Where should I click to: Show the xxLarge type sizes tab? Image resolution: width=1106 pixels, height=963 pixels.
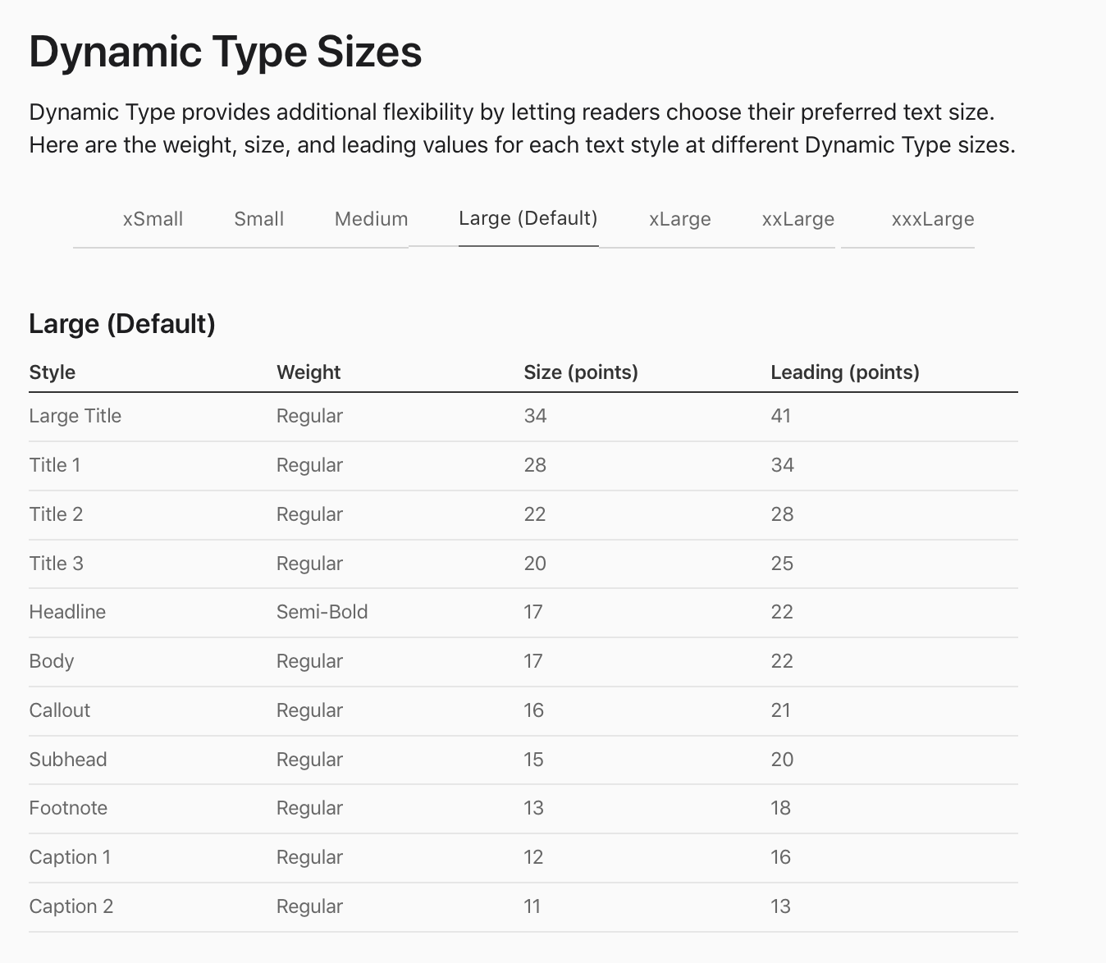pyautogui.click(x=798, y=219)
